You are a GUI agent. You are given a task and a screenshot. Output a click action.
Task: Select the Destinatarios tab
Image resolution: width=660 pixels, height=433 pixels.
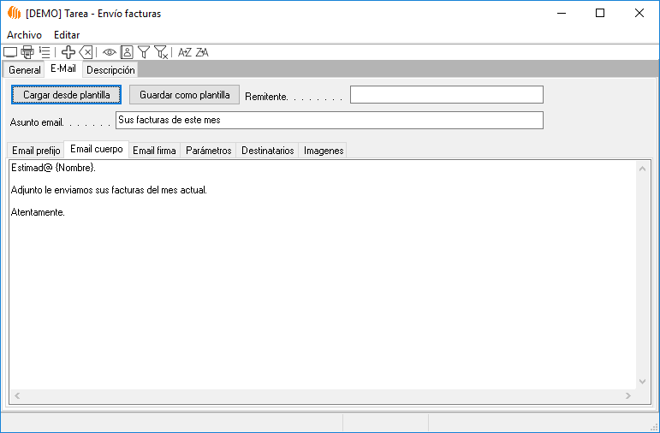(267, 151)
